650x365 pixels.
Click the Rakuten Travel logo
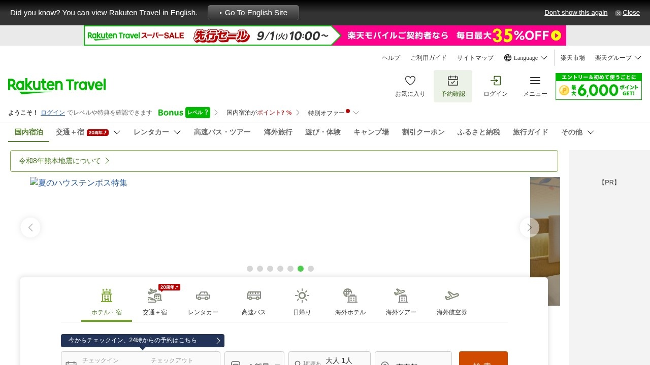pos(57,86)
